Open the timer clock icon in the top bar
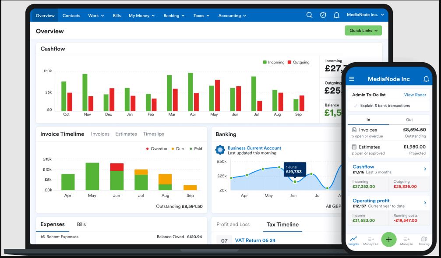 click(x=323, y=15)
